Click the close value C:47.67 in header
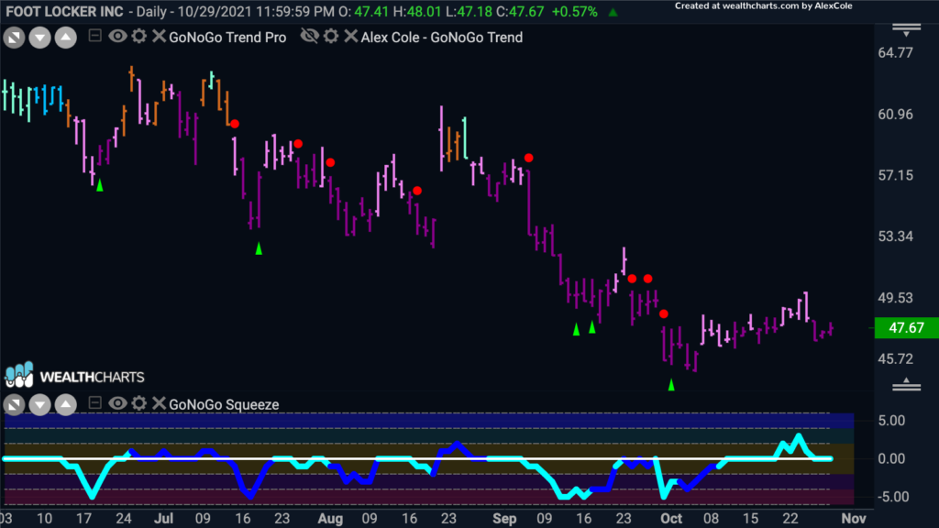 click(521, 11)
